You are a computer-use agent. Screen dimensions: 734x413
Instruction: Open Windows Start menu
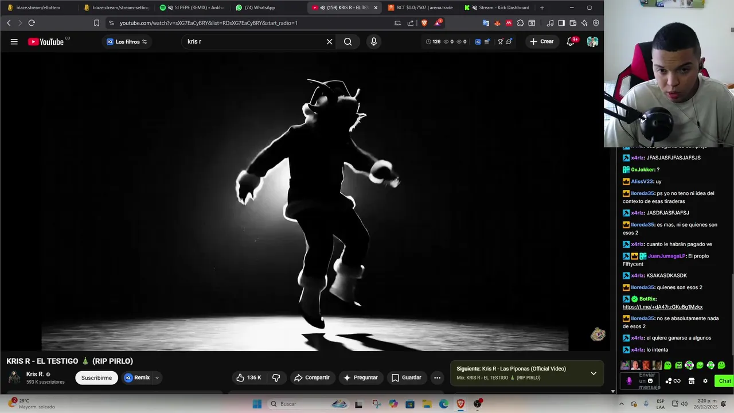(257, 404)
